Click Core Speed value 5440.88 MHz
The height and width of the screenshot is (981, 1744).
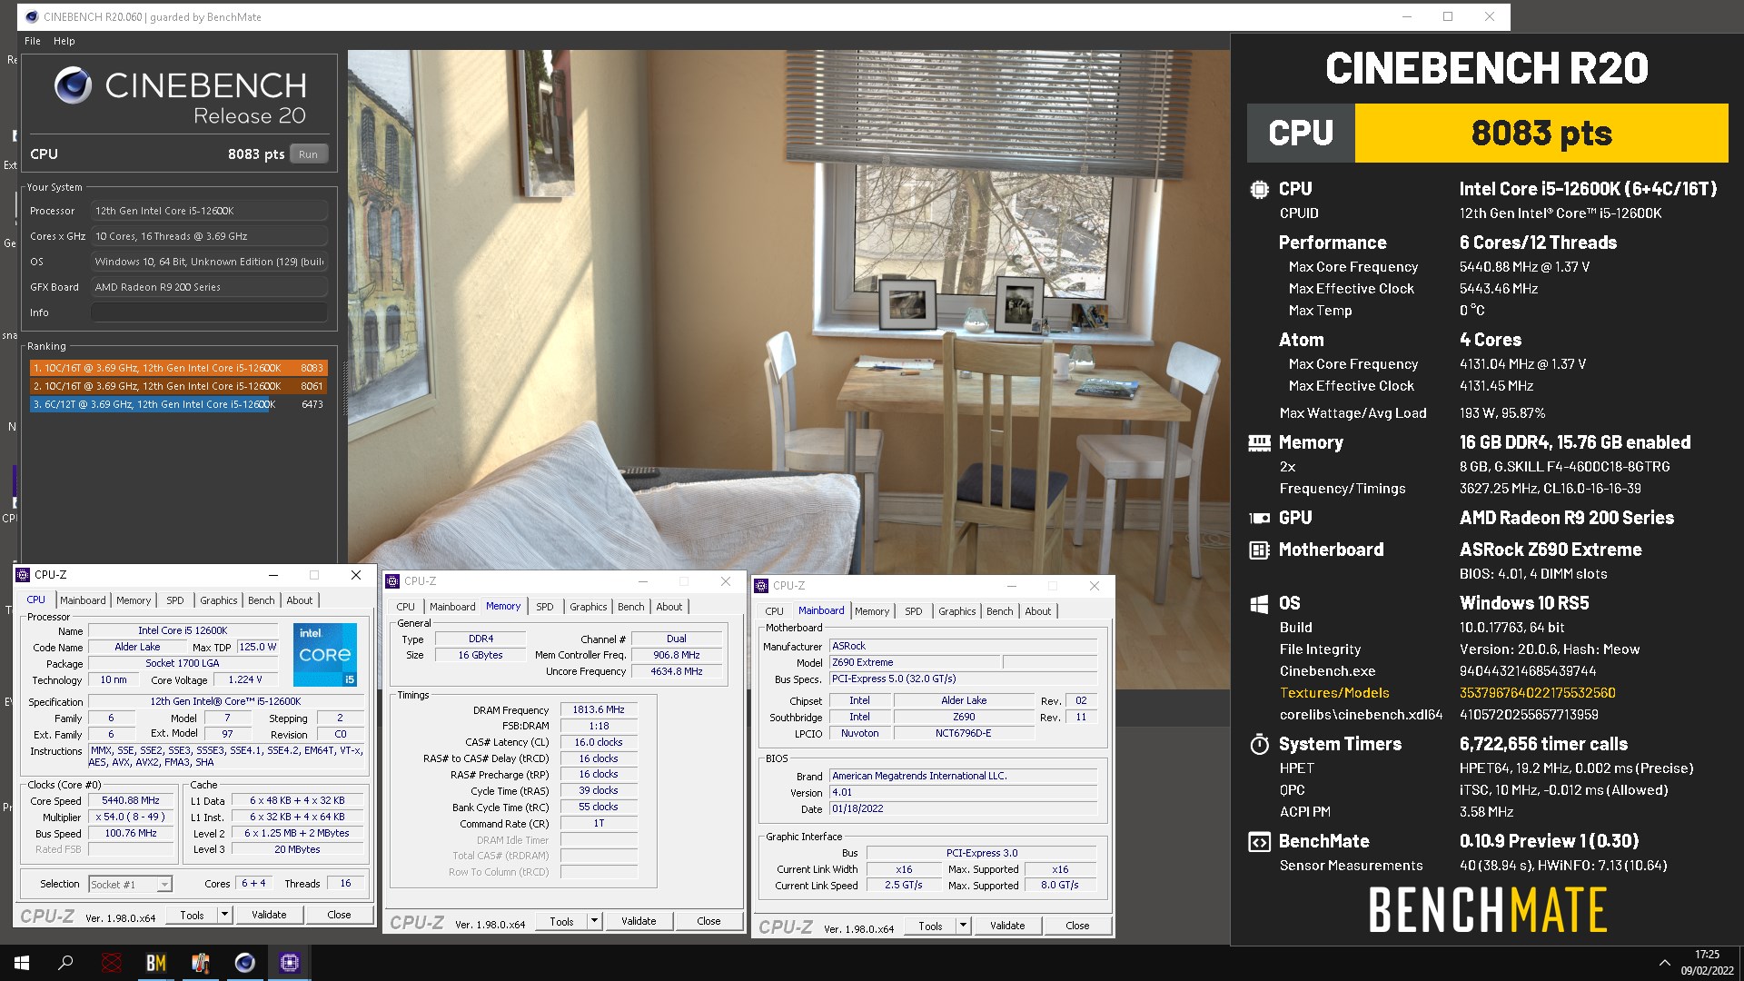point(131,800)
